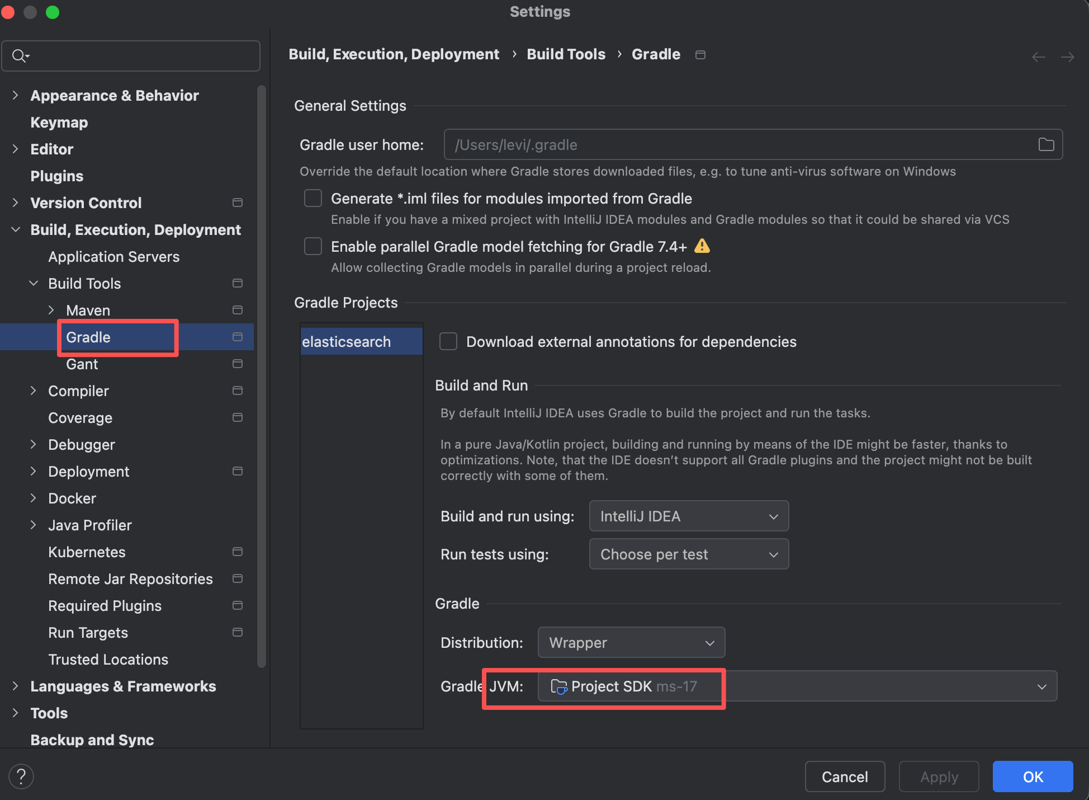This screenshot has width=1089, height=800.
Task: Click the Gradle user home path field
Action: point(738,145)
